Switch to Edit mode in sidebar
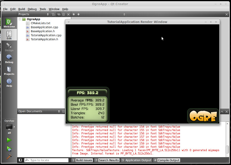The image size is (231, 165). point(9,35)
